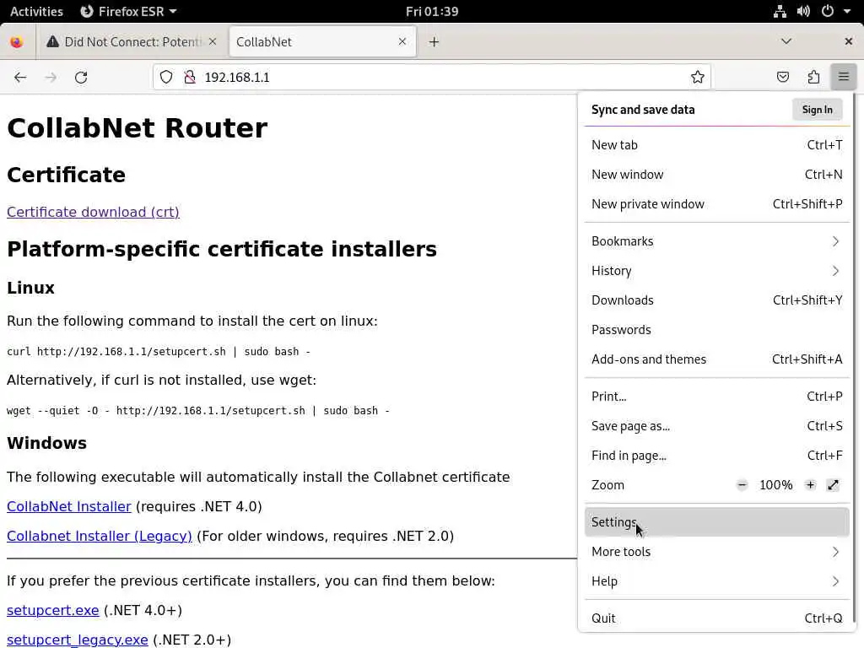Choose New tab from the menu

(x=716, y=145)
